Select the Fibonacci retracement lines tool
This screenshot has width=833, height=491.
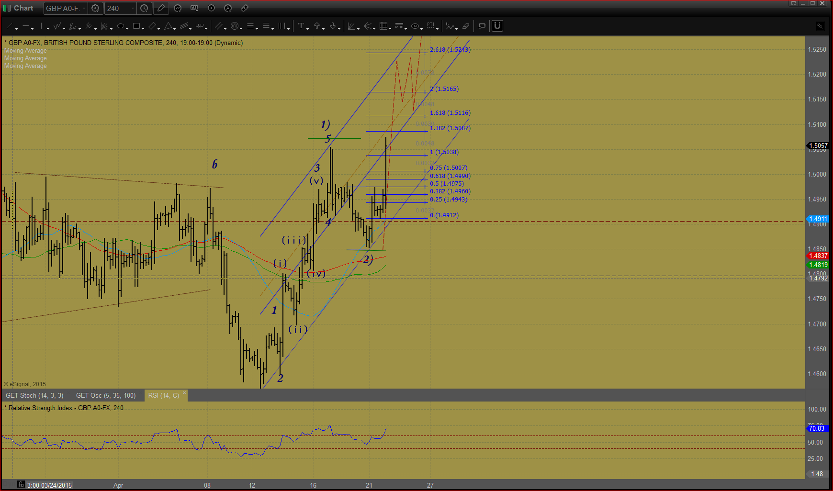[250, 26]
